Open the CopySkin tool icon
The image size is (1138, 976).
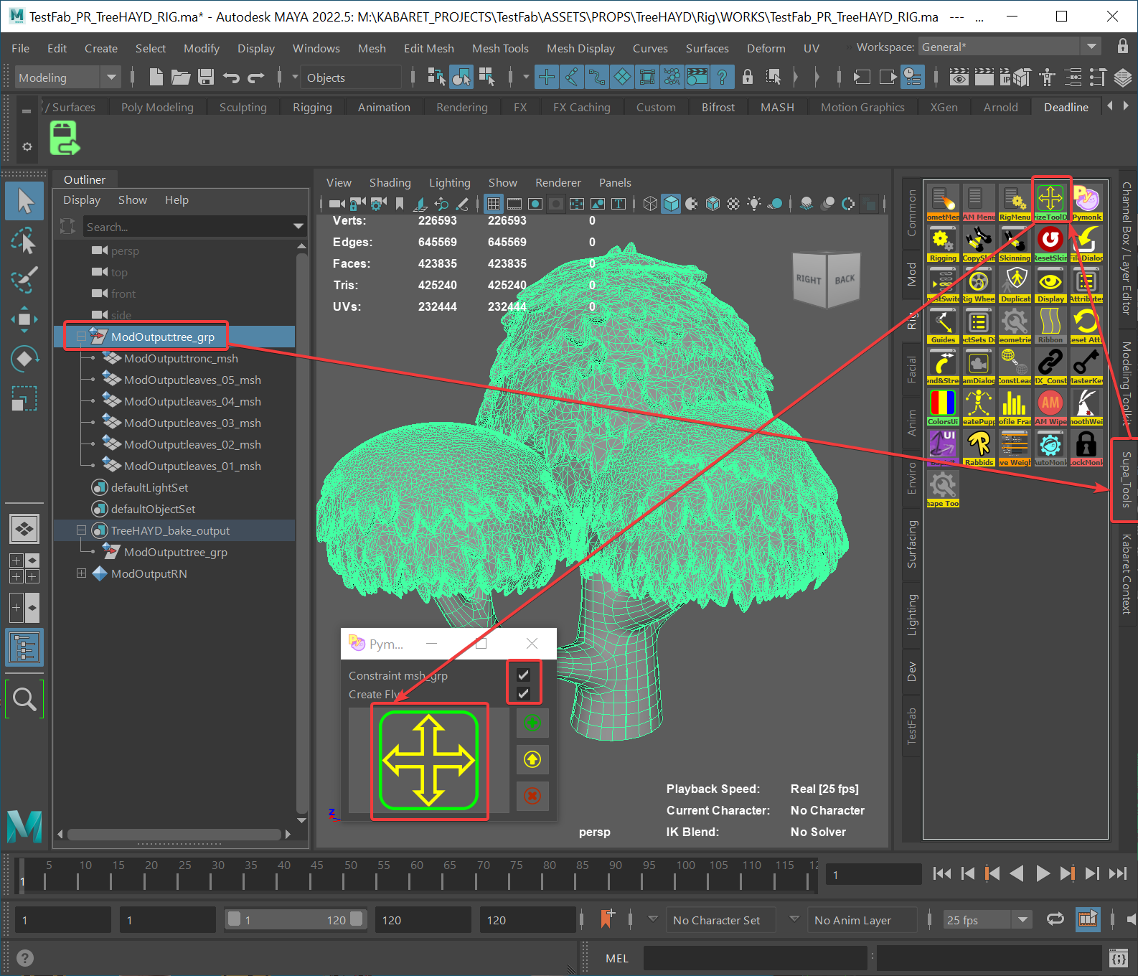(979, 243)
